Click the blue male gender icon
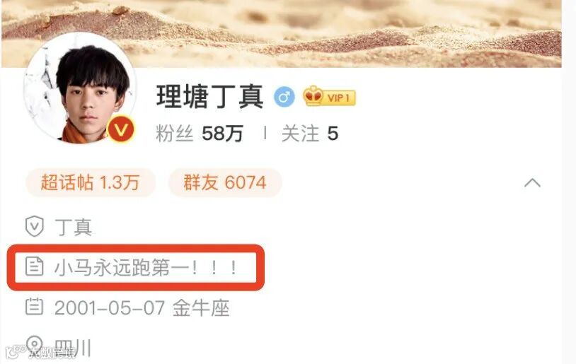The height and width of the screenshot is (364, 576). tap(284, 98)
